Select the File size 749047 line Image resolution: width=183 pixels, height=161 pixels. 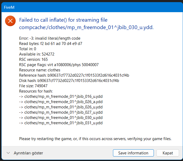[33, 86]
